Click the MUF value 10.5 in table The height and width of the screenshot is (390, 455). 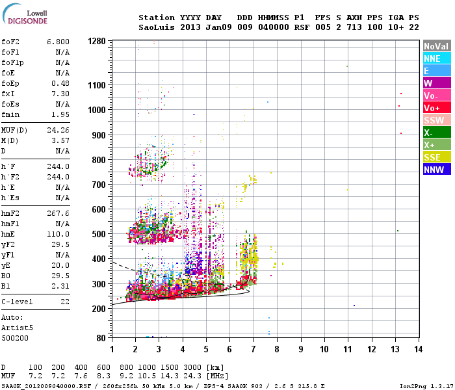tap(147, 376)
